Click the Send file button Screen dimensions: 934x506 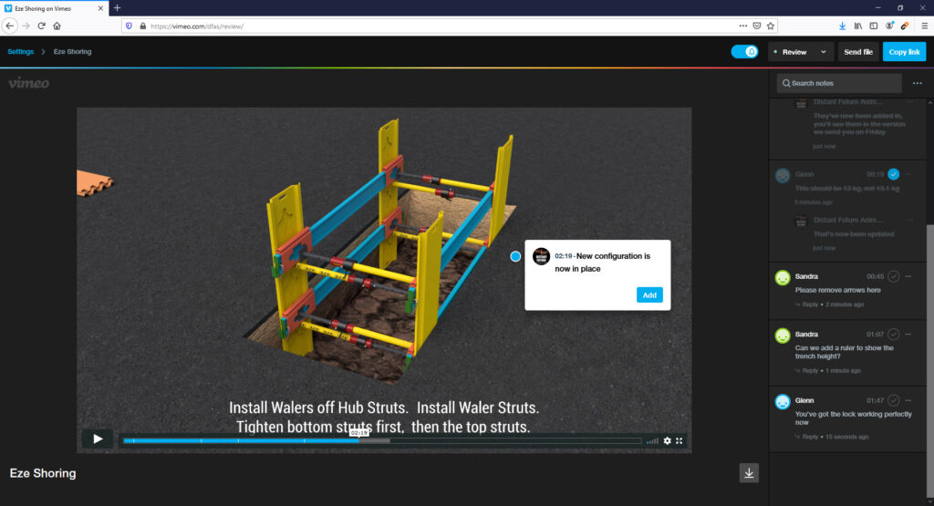(x=858, y=52)
